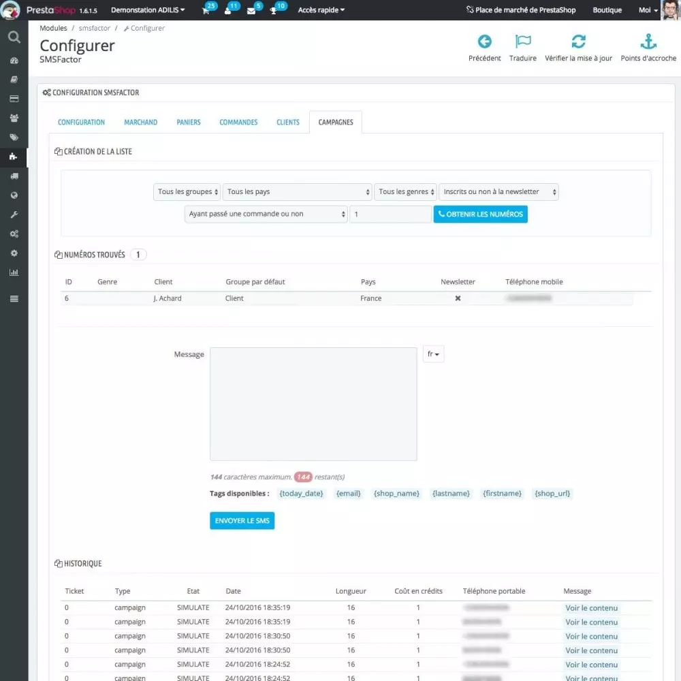Click the Obtenir les numéros button
681x681 pixels.
click(x=480, y=214)
